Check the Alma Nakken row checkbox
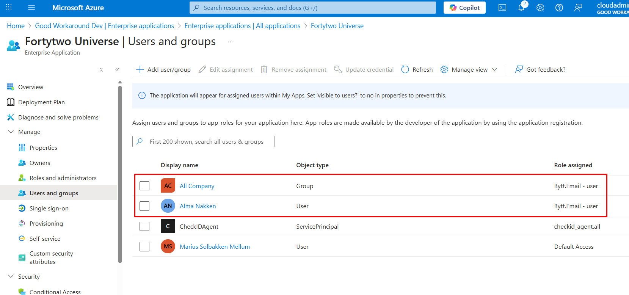 click(144, 206)
